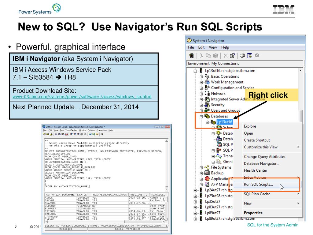Click the Work Management tree icon
Viewport: 313px width, 235px height.
click(207, 82)
